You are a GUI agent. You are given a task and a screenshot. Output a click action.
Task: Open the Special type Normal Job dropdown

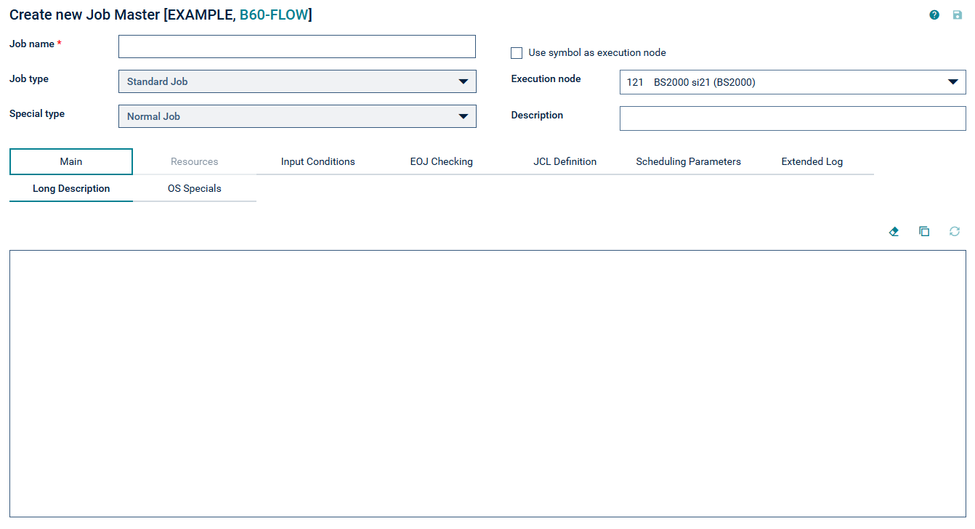(x=297, y=116)
